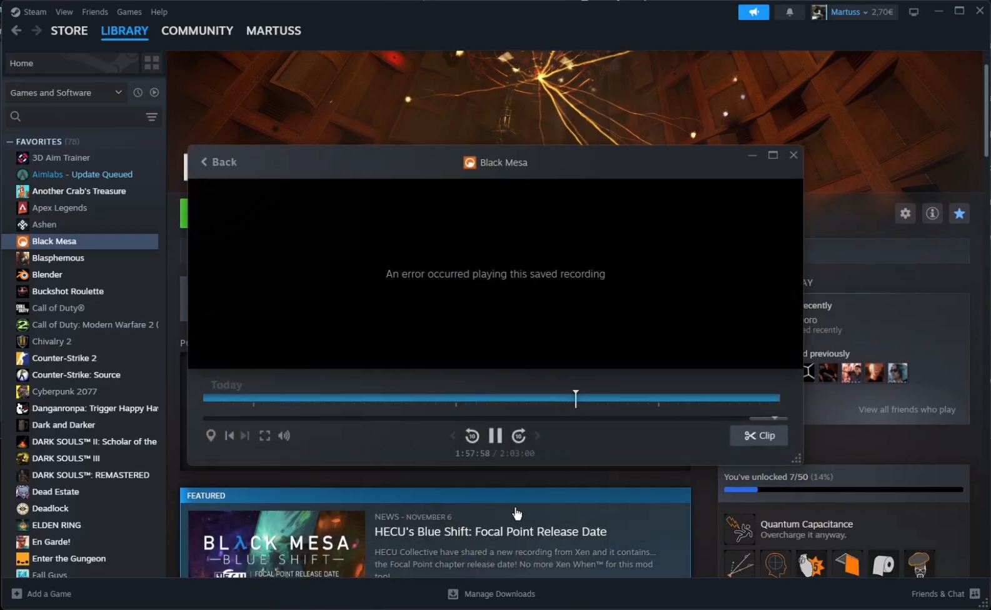
Task: Click the library Home button
Action: pos(72,63)
